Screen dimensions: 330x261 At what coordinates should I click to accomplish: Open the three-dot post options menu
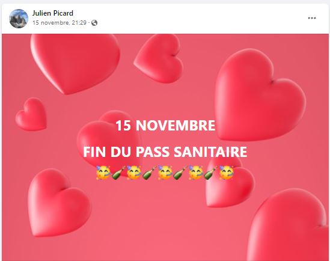(x=312, y=18)
